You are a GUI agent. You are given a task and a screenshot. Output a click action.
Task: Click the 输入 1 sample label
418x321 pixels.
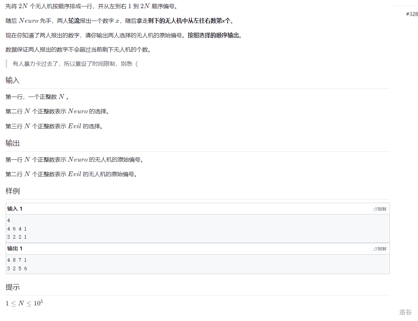(x=15, y=209)
